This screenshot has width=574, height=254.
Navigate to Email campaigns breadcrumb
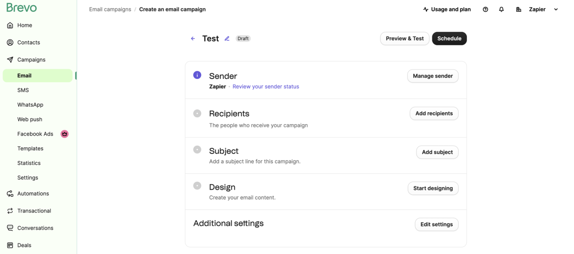click(110, 9)
